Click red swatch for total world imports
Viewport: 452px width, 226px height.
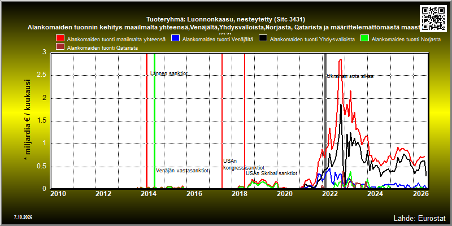coord(60,38)
